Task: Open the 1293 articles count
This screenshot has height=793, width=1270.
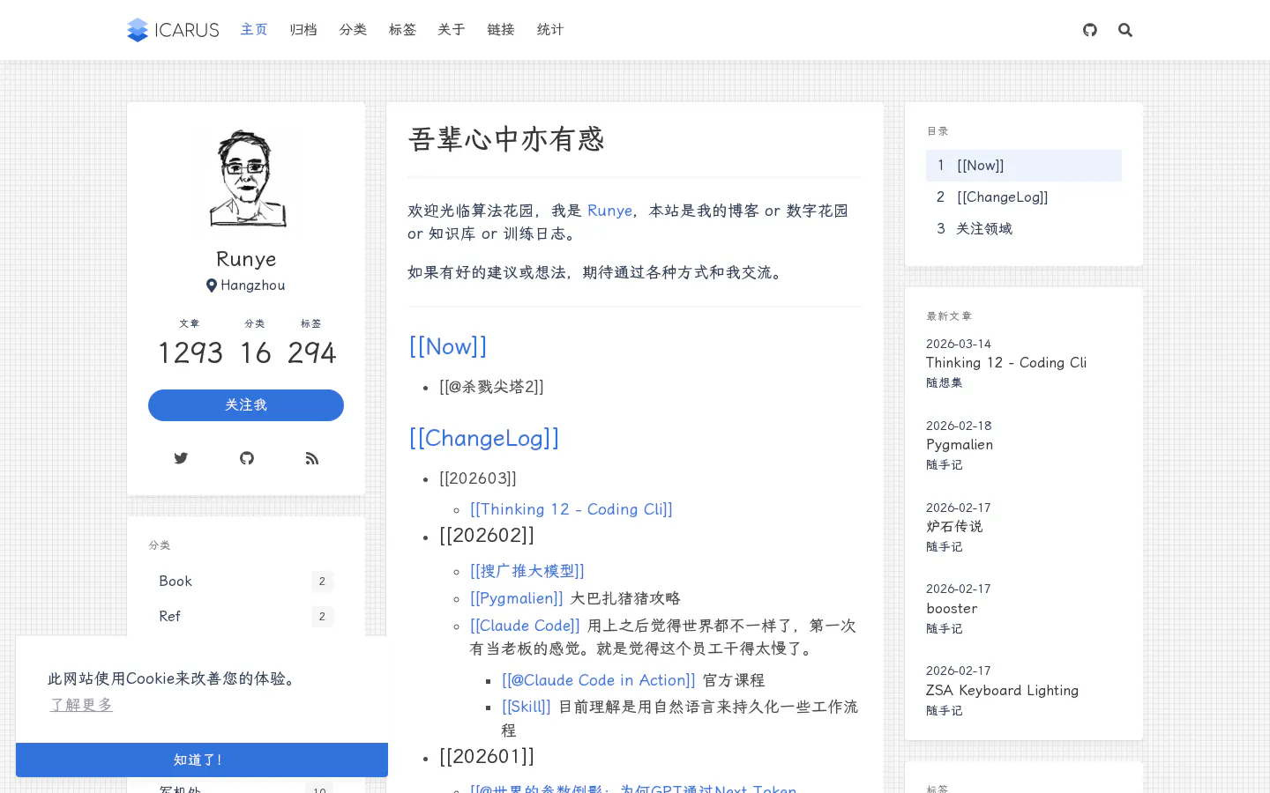Action: 190,352
